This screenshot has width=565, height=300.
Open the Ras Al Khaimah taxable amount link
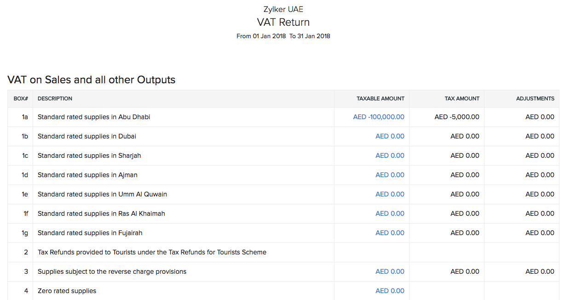point(390,213)
